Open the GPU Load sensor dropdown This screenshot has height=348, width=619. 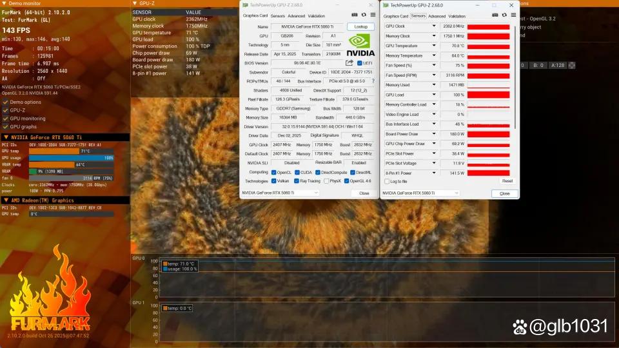click(434, 95)
